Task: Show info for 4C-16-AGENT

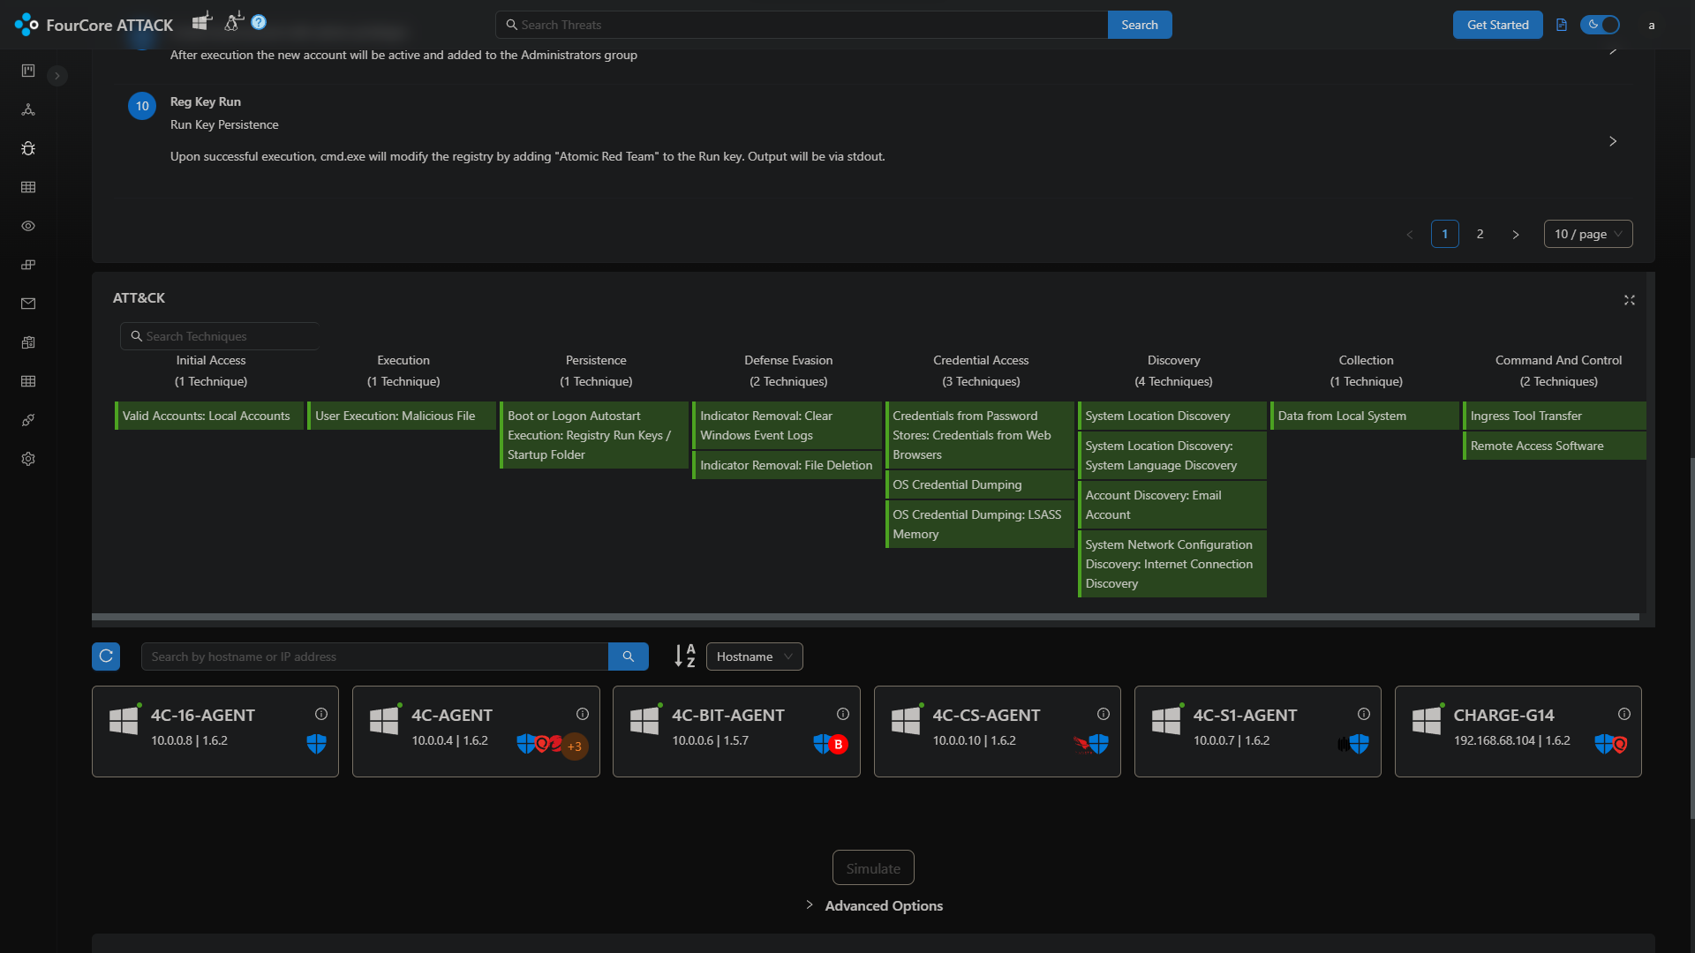Action: pyautogui.click(x=321, y=714)
